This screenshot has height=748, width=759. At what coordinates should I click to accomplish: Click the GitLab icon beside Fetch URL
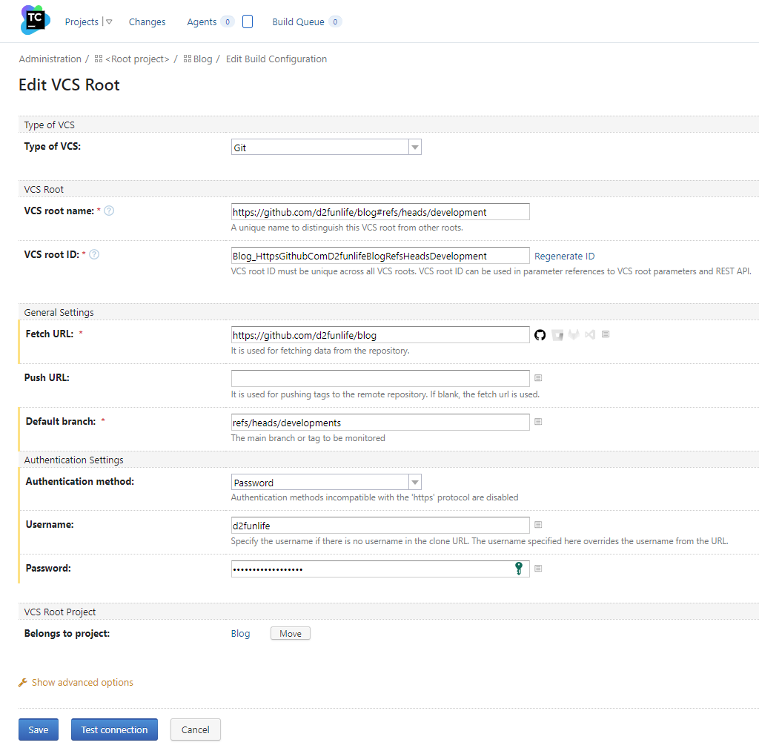[x=574, y=335]
